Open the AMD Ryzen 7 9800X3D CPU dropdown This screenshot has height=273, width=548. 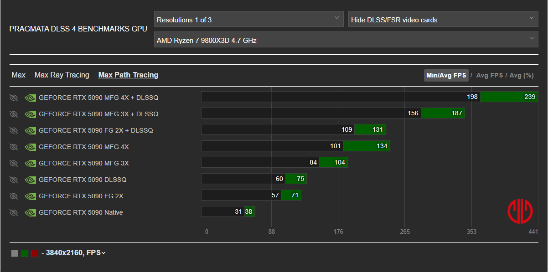tap(346, 40)
